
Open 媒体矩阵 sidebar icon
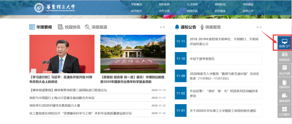point(284,97)
